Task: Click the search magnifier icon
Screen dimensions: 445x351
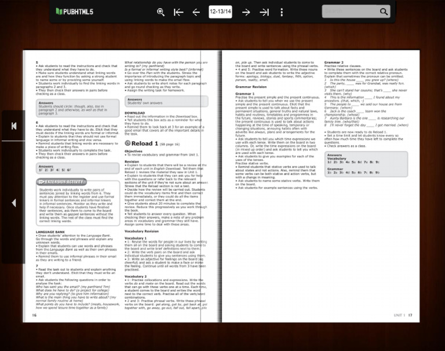Action: coord(384,12)
